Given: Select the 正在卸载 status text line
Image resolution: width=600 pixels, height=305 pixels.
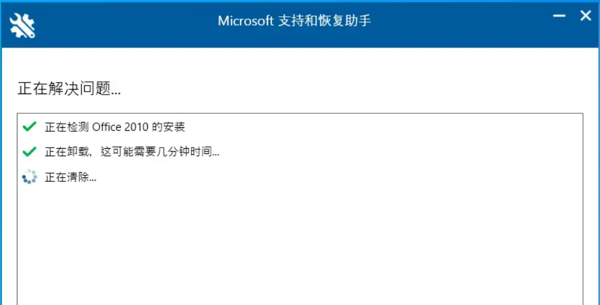Looking at the screenshot, I should (x=132, y=152).
